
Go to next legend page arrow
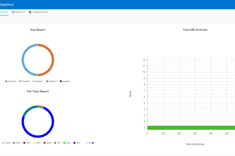93,143
